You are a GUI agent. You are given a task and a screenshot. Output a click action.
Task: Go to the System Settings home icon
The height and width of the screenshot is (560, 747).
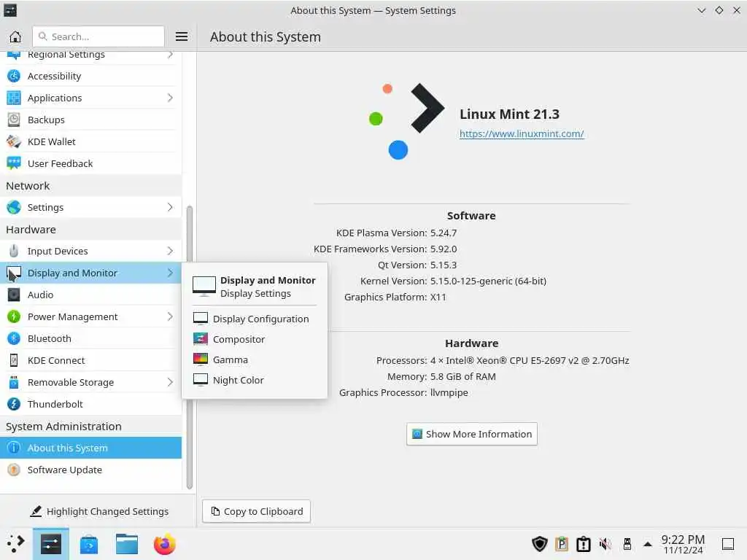[15, 36]
